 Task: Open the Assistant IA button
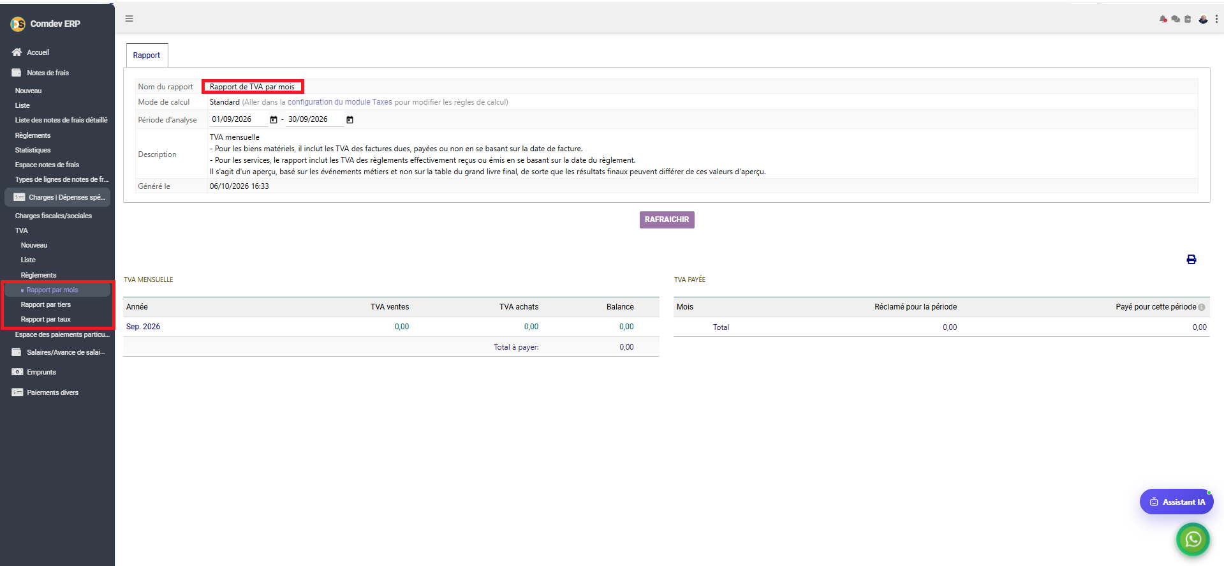(x=1176, y=502)
